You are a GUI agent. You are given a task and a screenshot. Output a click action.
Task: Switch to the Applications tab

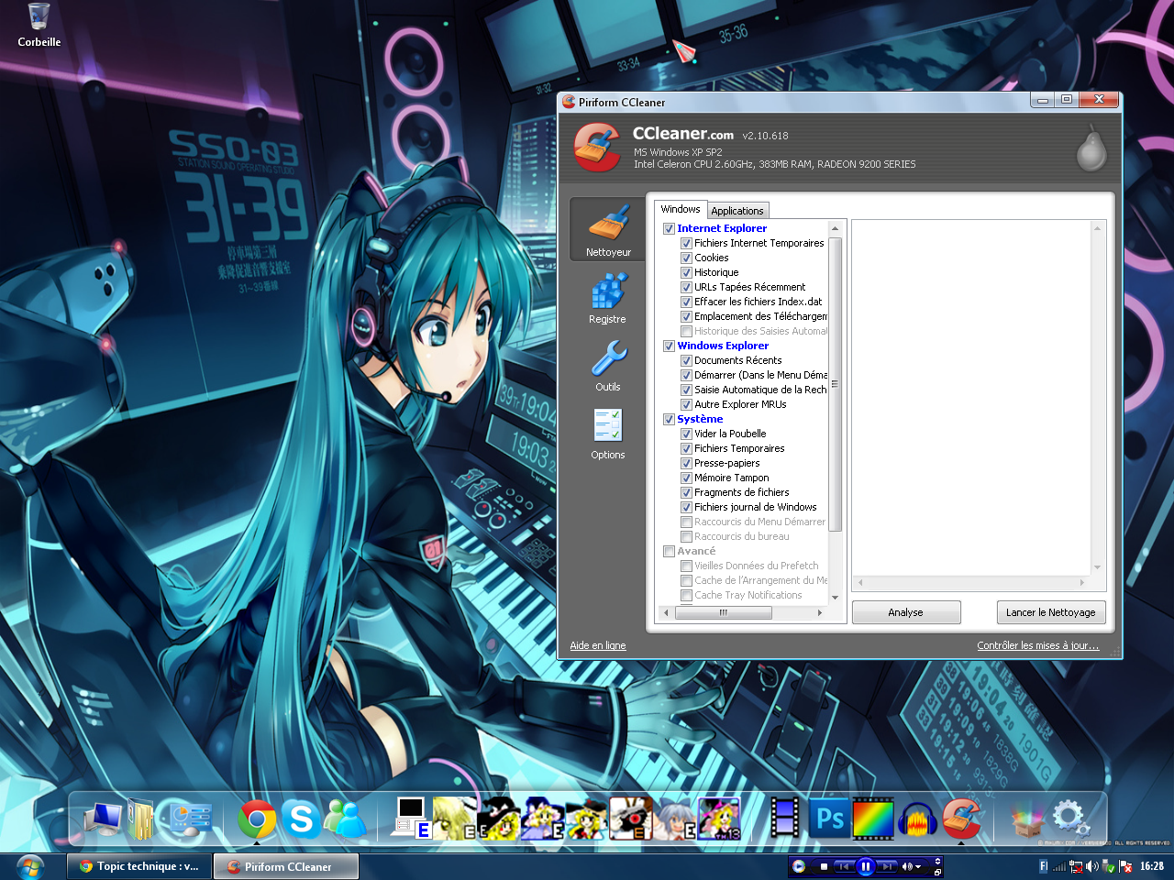tap(737, 211)
